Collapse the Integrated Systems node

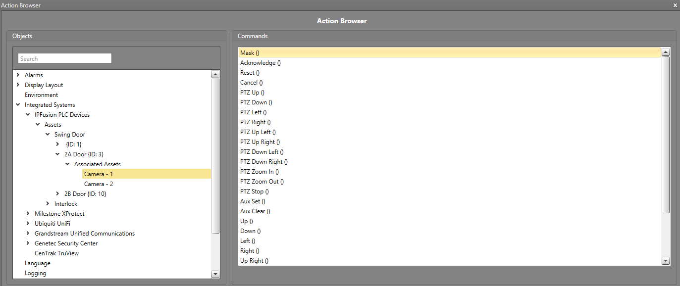tap(18, 105)
